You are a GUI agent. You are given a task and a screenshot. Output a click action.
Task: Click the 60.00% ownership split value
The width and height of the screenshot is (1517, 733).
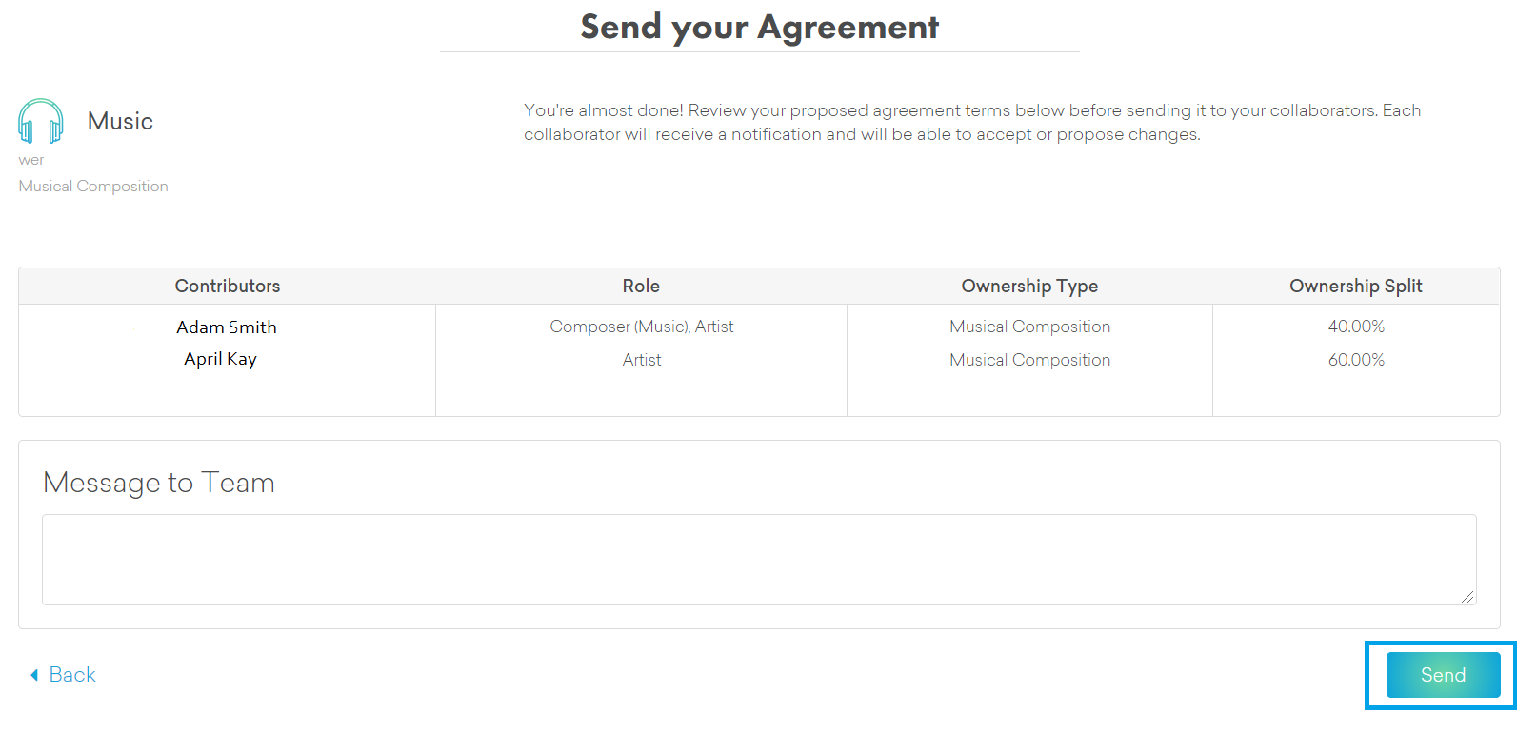(1356, 360)
